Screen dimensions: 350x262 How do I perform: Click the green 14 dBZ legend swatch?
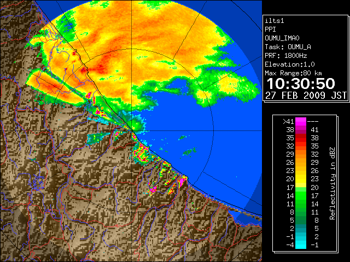point(301,195)
